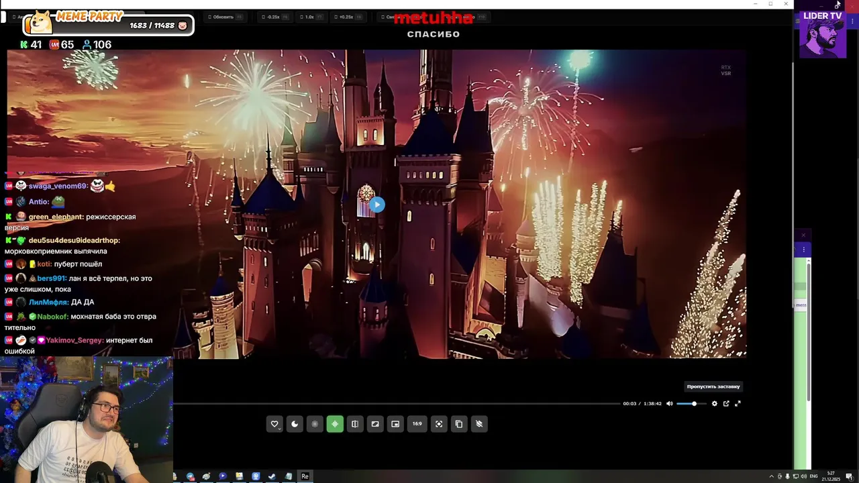859x483 pixels.
Task: Click username 'swaga_venom69' in chat
Action: [58, 186]
